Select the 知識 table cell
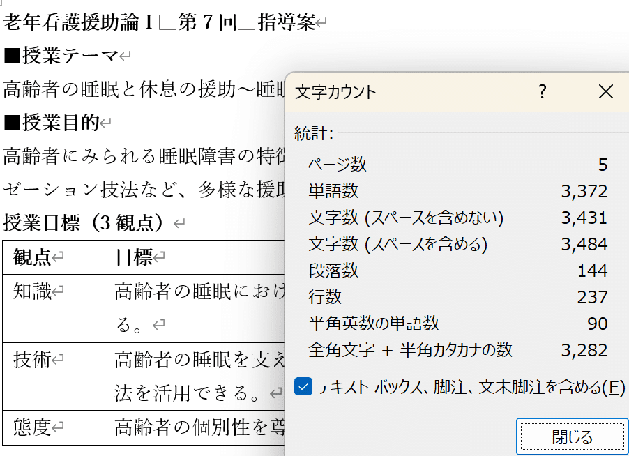Viewport: 629px width, 456px height. click(33, 292)
